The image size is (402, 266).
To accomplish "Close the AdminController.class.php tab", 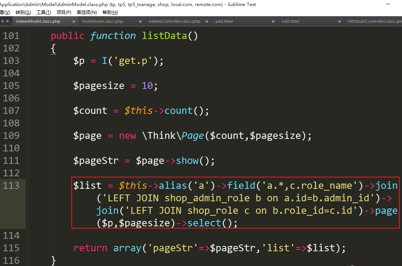I will (207, 22).
